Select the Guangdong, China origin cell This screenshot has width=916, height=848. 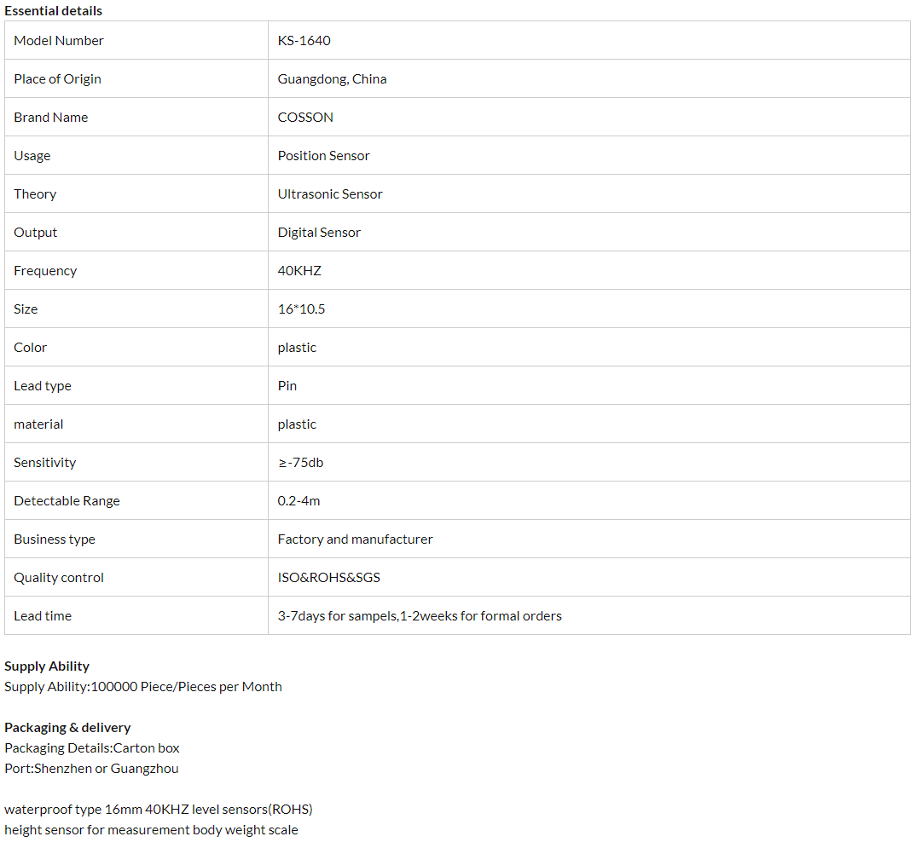pyautogui.click(x=332, y=79)
